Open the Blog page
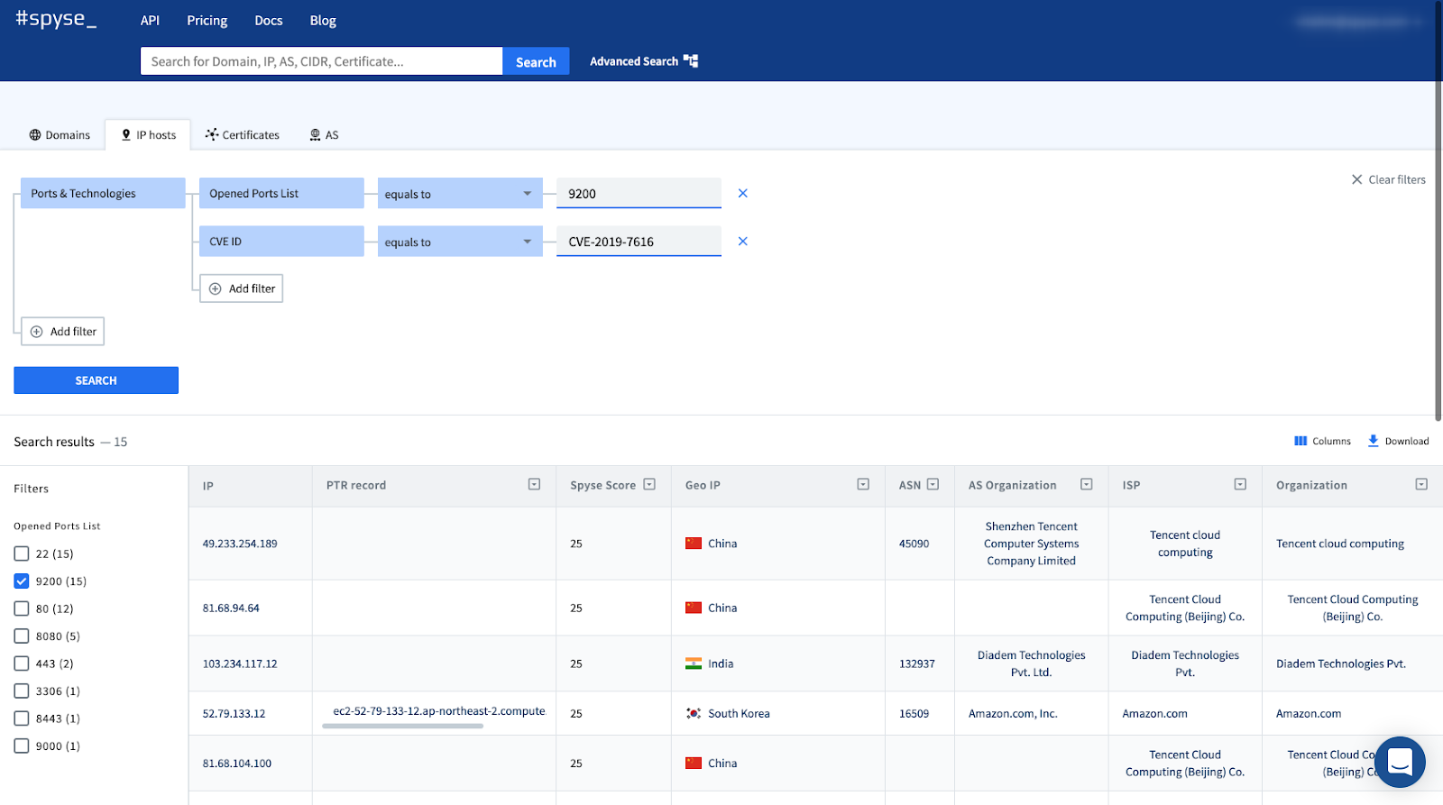 coord(323,21)
